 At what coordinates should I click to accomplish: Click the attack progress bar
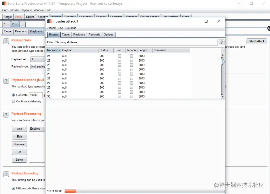[144, 191]
